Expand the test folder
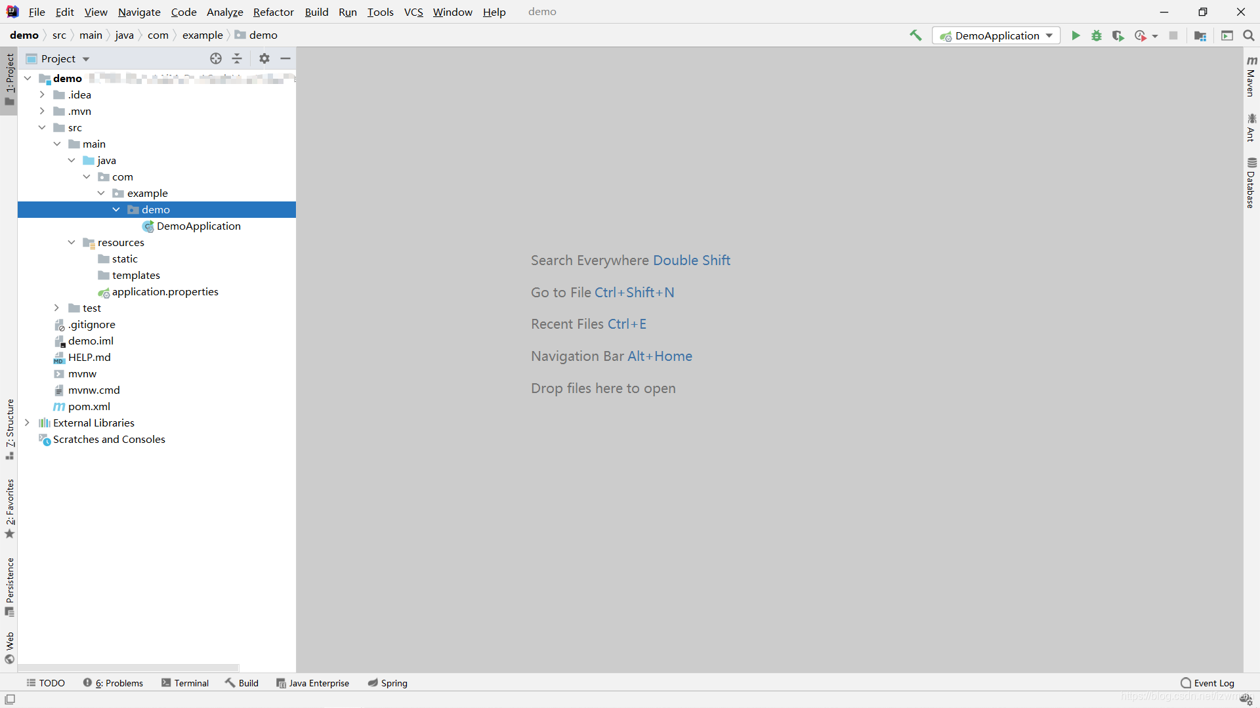Image resolution: width=1260 pixels, height=708 pixels. pyautogui.click(x=57, y=308)
